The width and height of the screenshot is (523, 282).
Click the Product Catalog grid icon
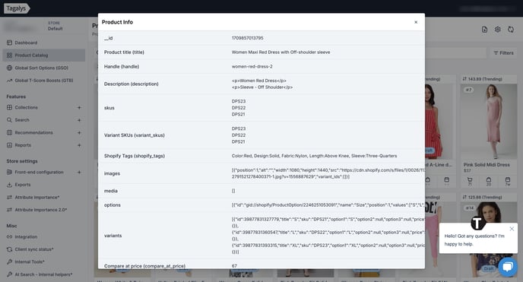pos(9,55)
